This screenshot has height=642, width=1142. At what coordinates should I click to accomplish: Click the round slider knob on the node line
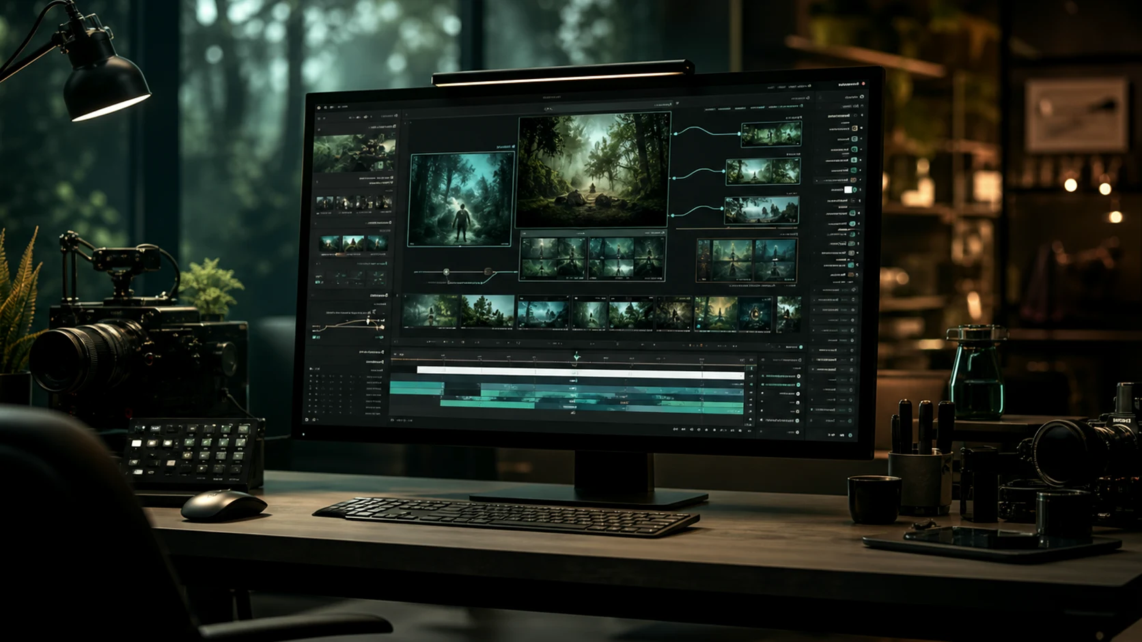point(446,272)
